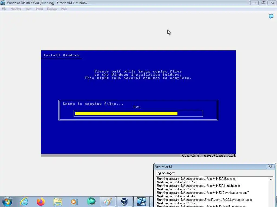Open Windows Explorer folder icon in taskbar

coord(58,202)
